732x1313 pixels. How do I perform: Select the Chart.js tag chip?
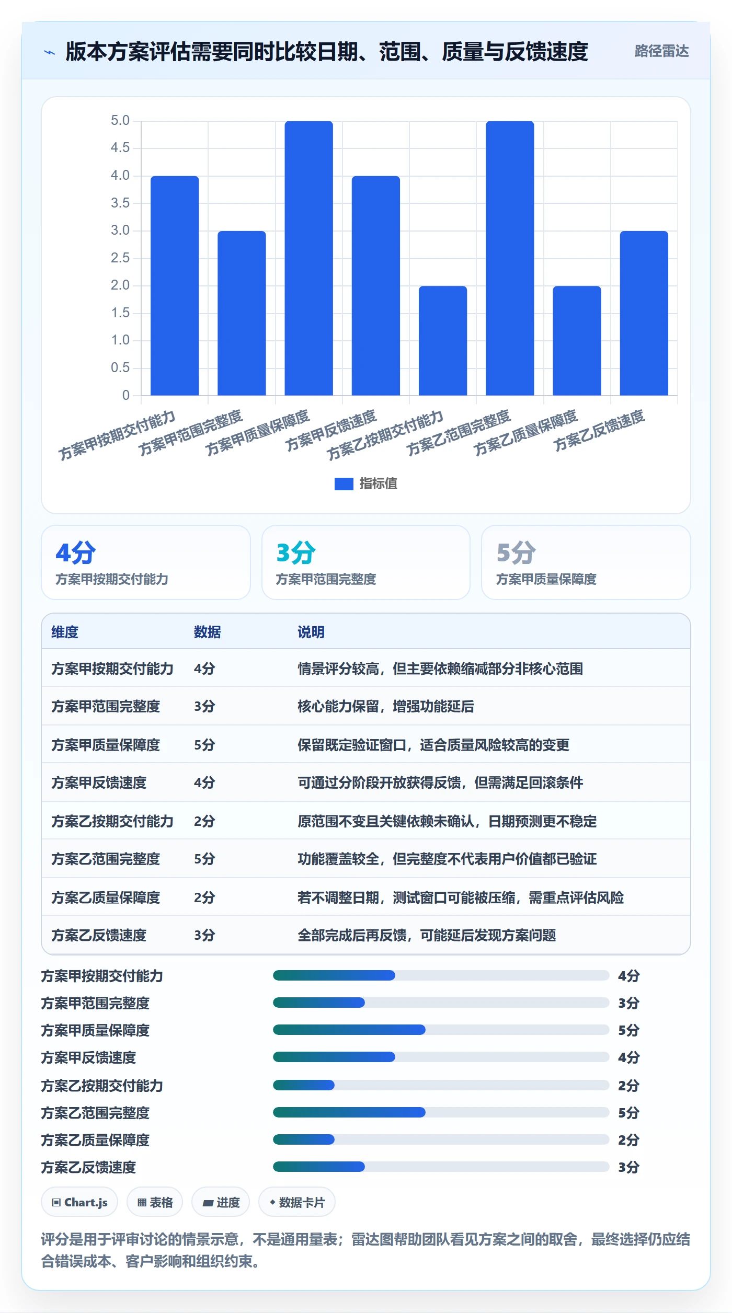(79, 1202)
